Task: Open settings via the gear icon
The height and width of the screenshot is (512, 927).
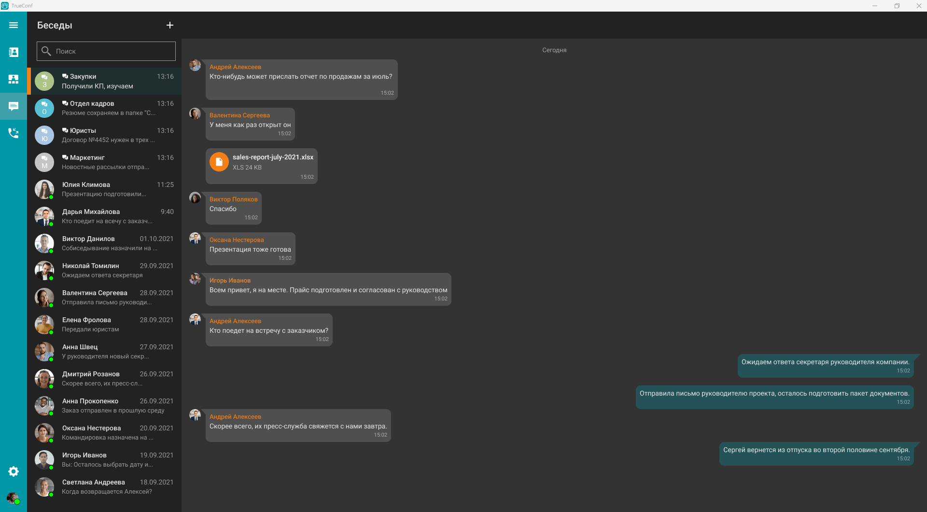Action: coord(14,471)
